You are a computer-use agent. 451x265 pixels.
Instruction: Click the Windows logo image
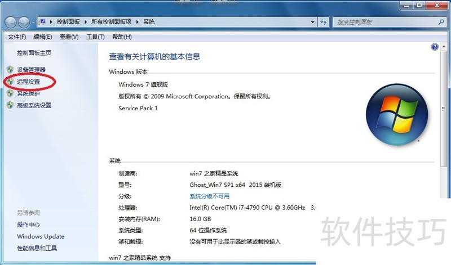pyautogui.click(x=397, y=114)
